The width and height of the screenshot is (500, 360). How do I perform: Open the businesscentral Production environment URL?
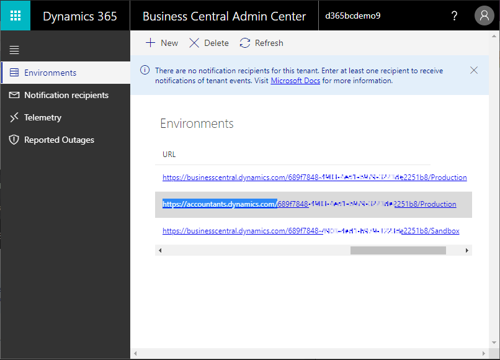(315, 178)
